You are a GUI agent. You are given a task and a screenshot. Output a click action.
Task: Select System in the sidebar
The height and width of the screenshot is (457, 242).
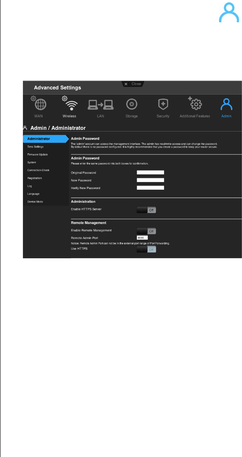[x=32, y=162]
